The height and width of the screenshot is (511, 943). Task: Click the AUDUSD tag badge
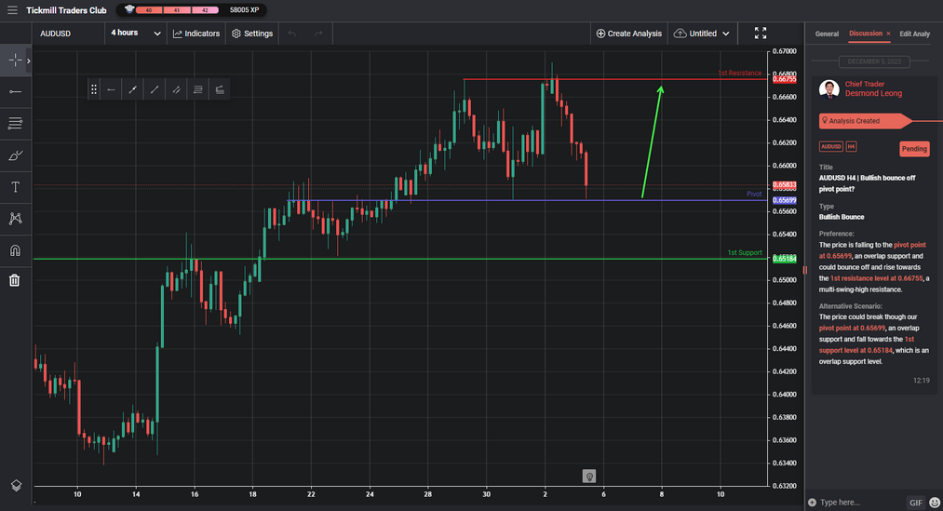tap(830, 147)
